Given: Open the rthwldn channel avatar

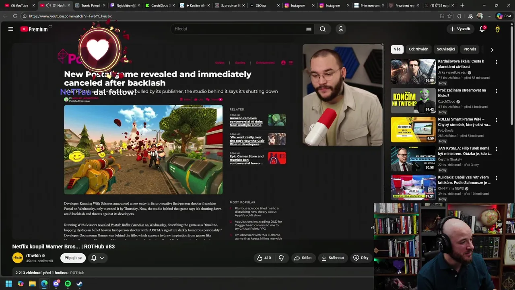Looking at the screenshot, I should tap(18, 258).
